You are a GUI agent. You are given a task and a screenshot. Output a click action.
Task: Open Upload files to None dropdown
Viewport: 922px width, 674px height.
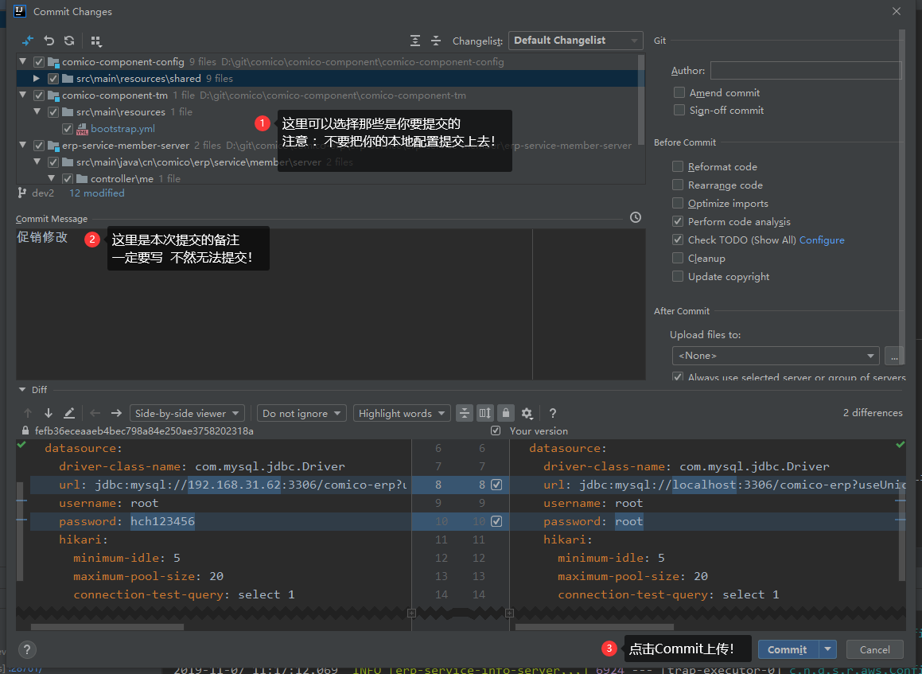pyautogui.click(x=776, y=356)
